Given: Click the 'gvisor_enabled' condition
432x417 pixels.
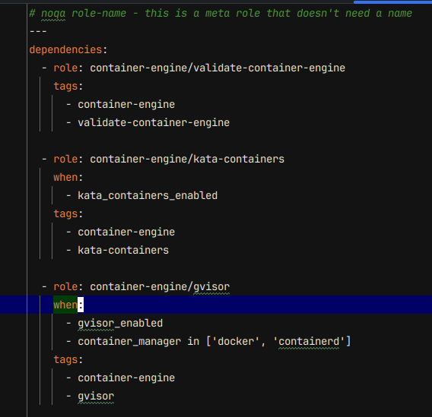Looking at the screenshot, I should [x=120, y=324].
